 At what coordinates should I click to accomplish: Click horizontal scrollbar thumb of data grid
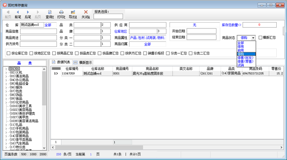[99, 147]
